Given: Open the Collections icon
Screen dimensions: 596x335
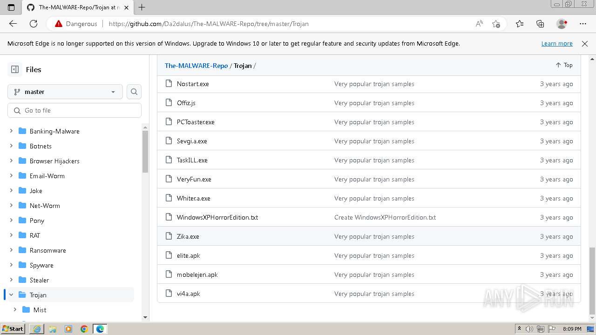Looking at the screenshot, I should tap(540, 24).
